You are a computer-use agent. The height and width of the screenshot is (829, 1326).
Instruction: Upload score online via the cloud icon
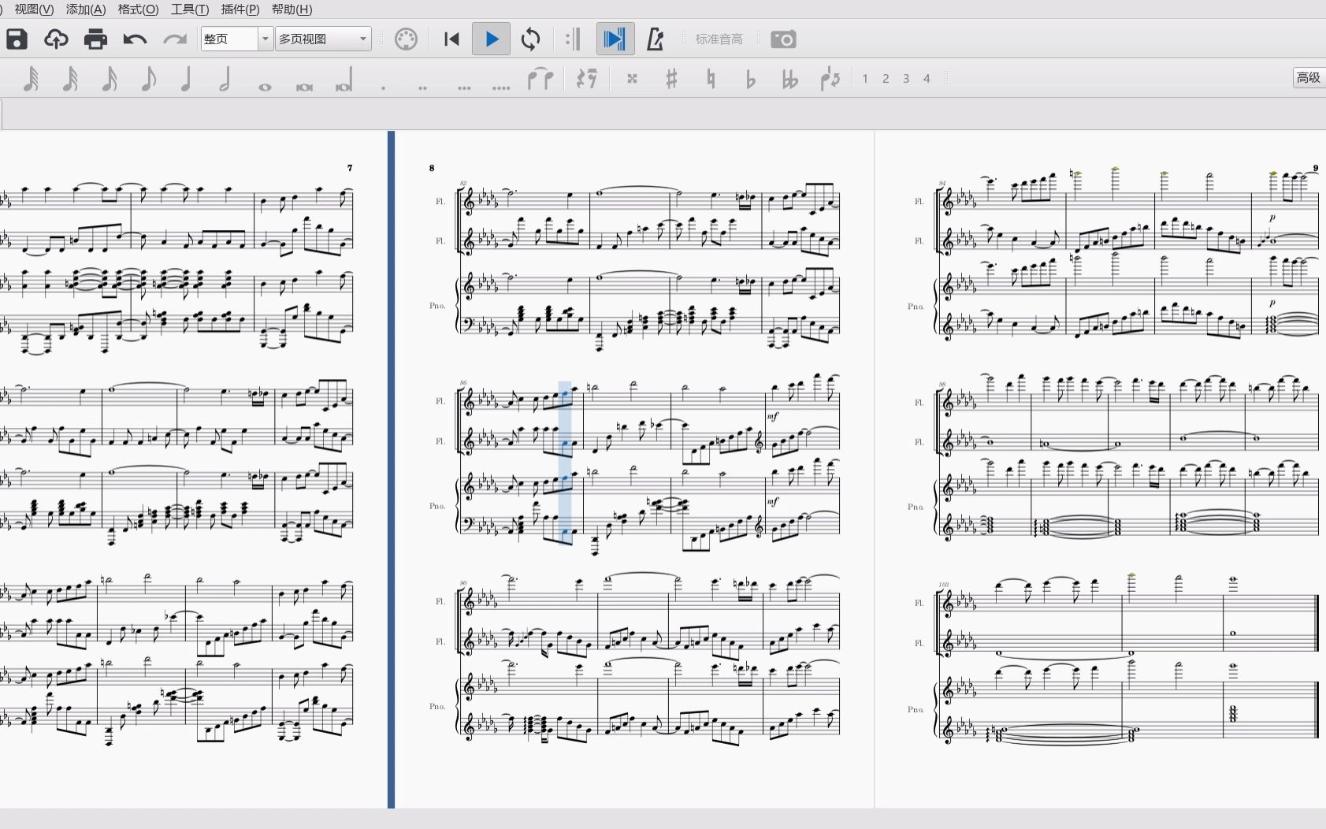click(x=56, y=39)
